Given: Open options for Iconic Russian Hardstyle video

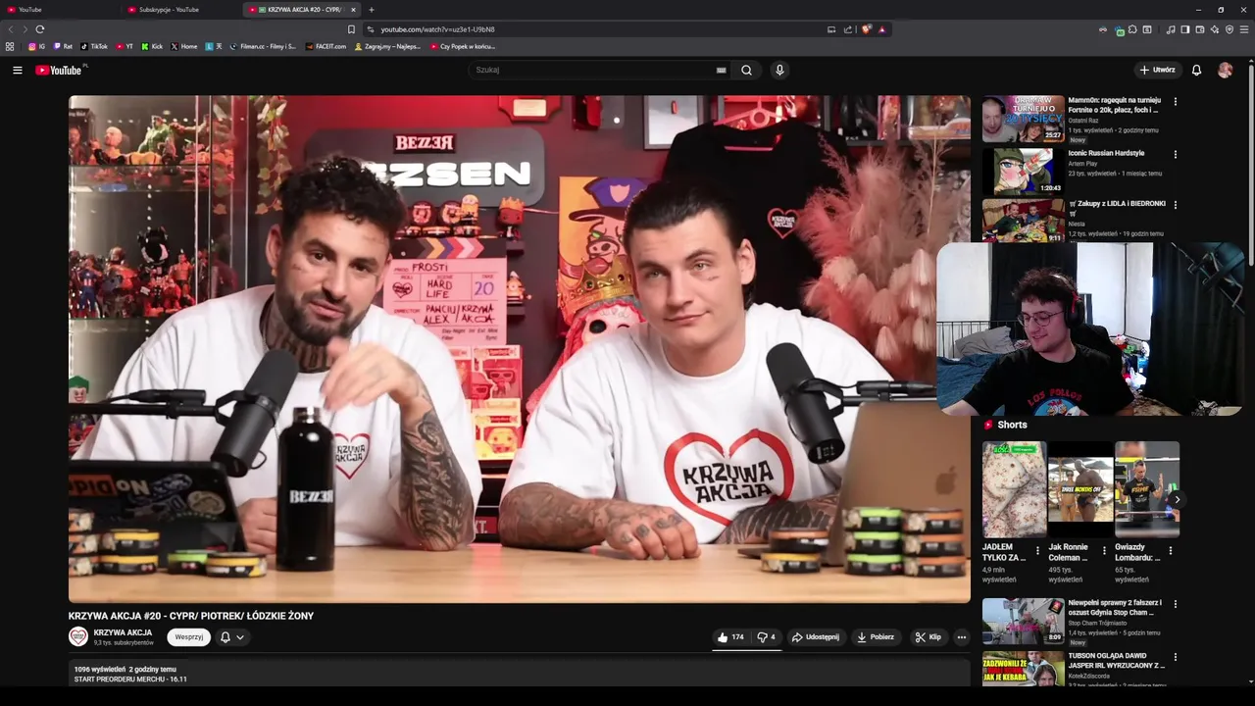Looking at the screenshot, I should tap(1175, 154).
